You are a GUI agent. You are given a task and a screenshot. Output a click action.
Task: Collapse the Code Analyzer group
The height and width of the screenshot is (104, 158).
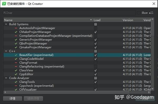point(6,78)
